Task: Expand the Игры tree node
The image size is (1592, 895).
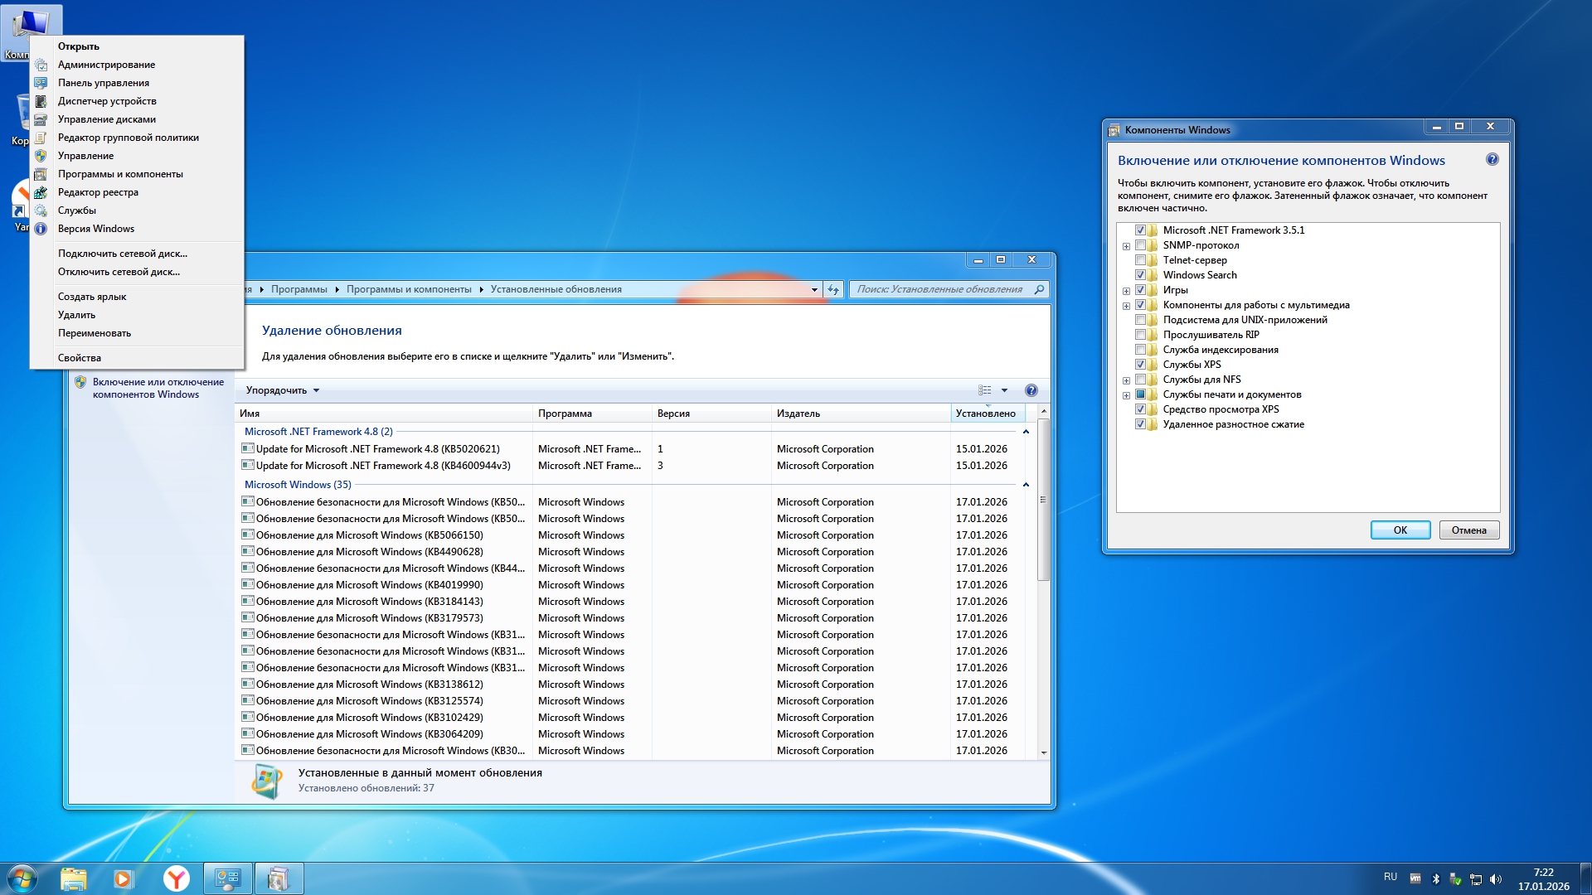Action: [1126, 291]
